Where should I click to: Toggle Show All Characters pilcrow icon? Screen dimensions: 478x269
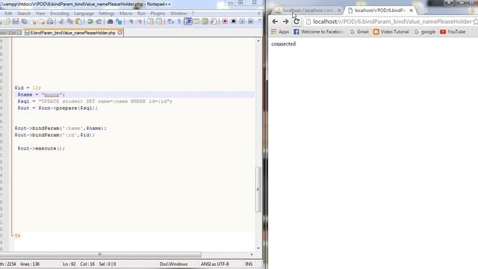pyautogui.click(x=179, y=22)
